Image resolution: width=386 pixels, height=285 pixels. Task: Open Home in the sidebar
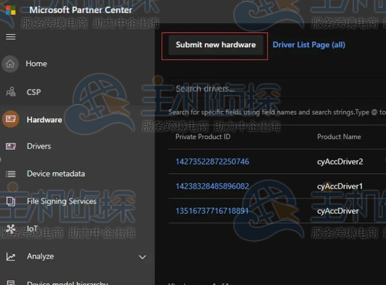pos(37,64)
